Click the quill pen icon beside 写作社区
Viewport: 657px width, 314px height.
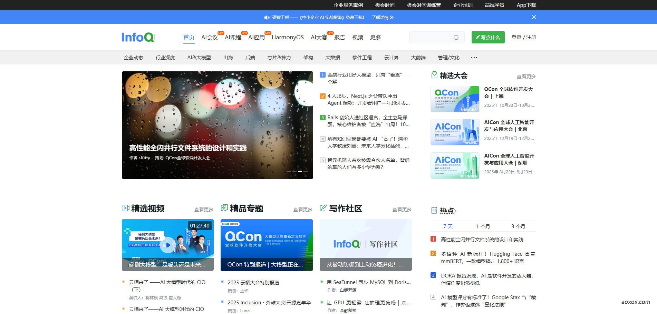pyautogui.click(x=323, y=208)
